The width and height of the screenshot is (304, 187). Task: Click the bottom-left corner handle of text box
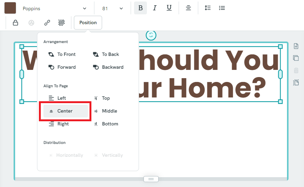[x=22, y=102]
